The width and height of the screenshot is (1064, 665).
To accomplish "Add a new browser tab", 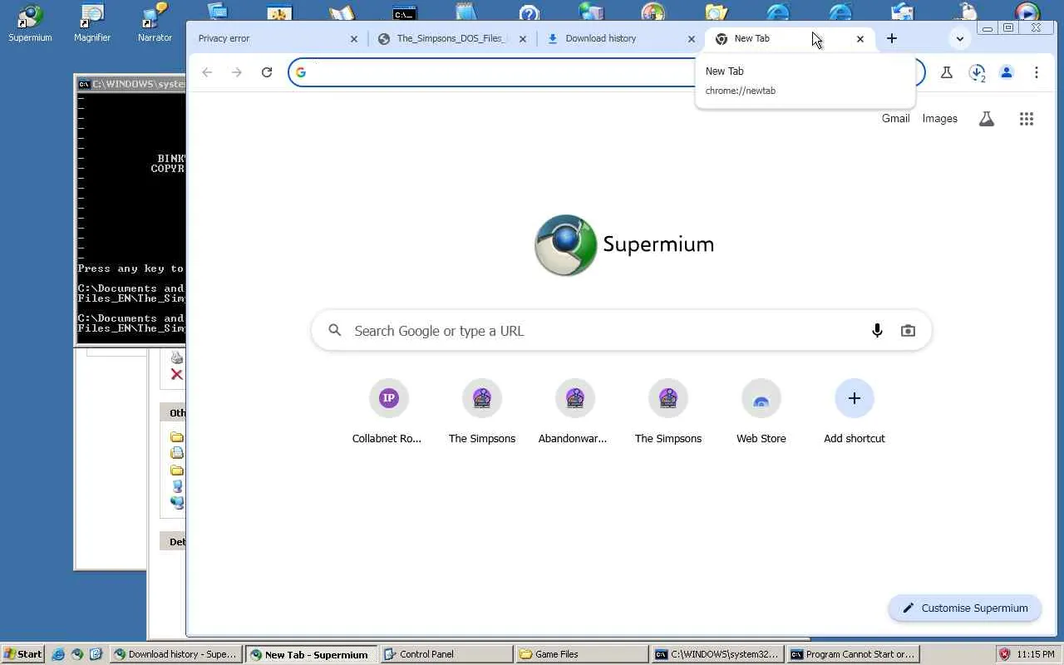I will [x=892, y=38].
